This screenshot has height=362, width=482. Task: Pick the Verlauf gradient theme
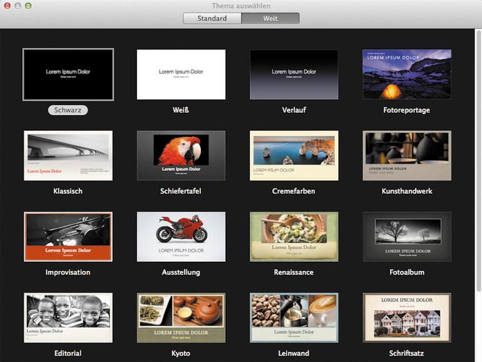pos(294,75)
